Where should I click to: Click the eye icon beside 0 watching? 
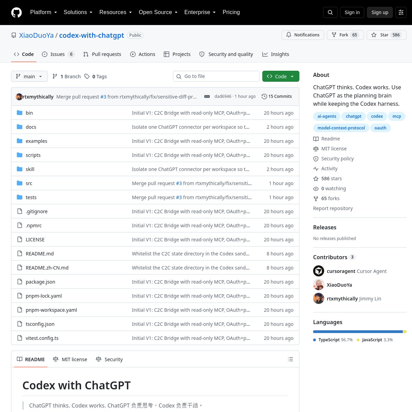(x=316, y=188)
